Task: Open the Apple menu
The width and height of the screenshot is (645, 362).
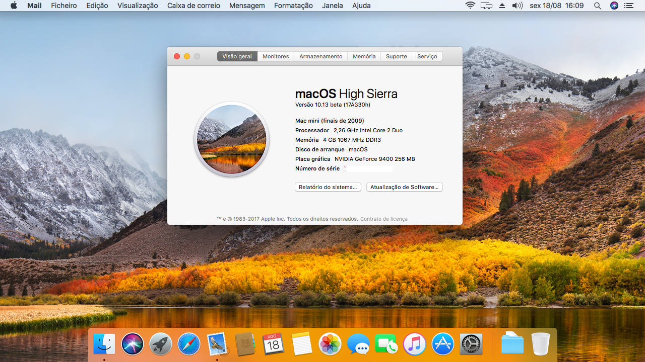Action: click(14, 6)
